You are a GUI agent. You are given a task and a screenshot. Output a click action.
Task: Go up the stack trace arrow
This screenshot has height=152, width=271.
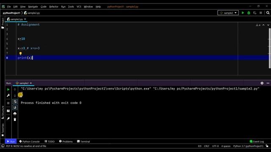(x=15, y=90)
